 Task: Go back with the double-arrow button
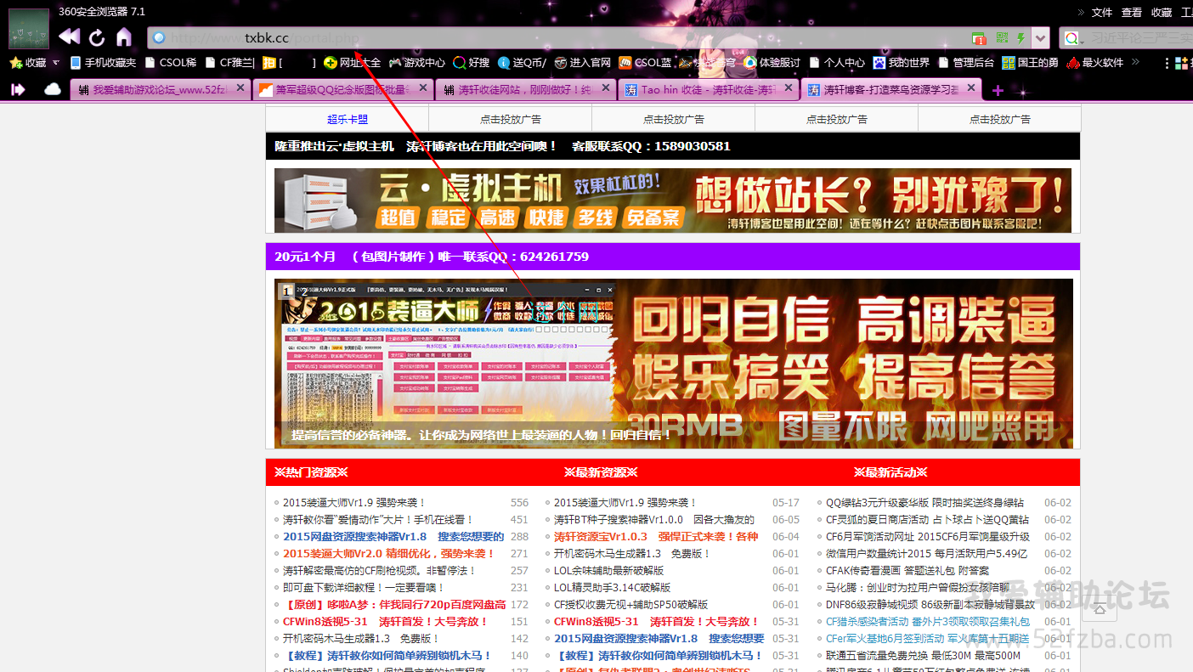[x=70, y=37]
